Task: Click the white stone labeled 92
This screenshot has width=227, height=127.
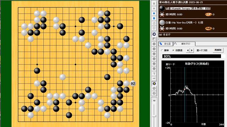Action: click(133, 84)
